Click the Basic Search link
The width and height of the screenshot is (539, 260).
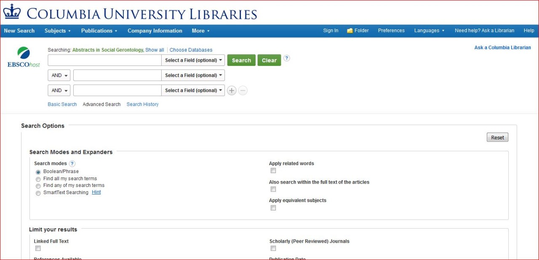[62, 104]
